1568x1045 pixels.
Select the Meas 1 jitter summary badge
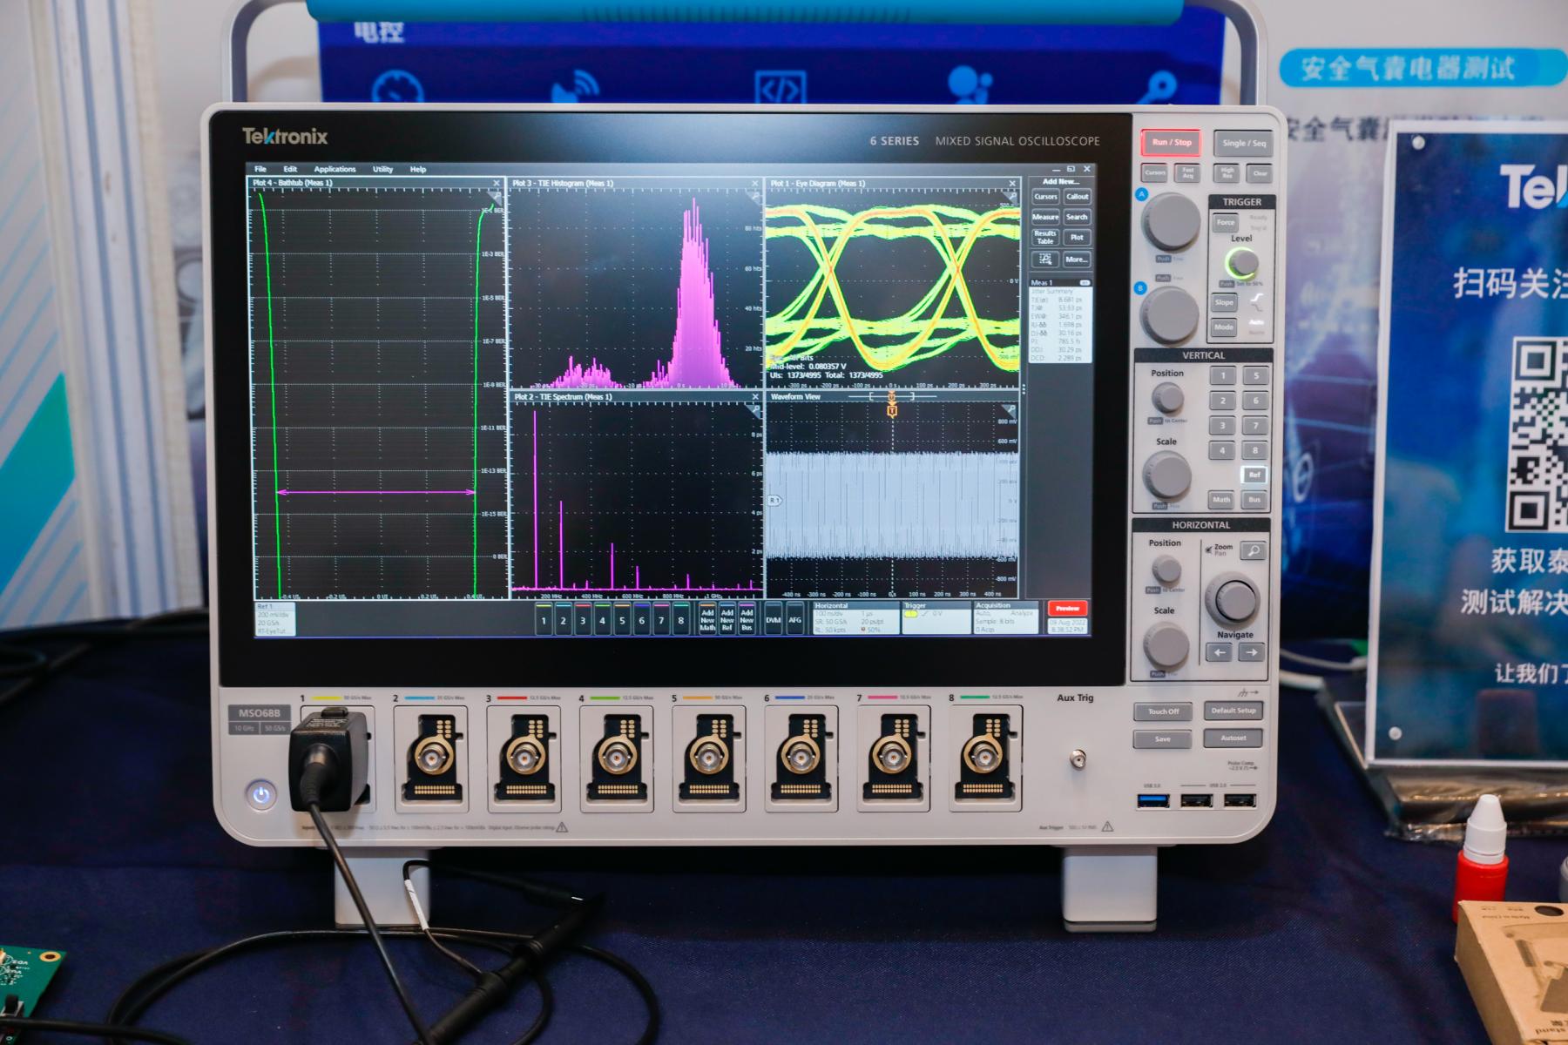(1060, 320)
